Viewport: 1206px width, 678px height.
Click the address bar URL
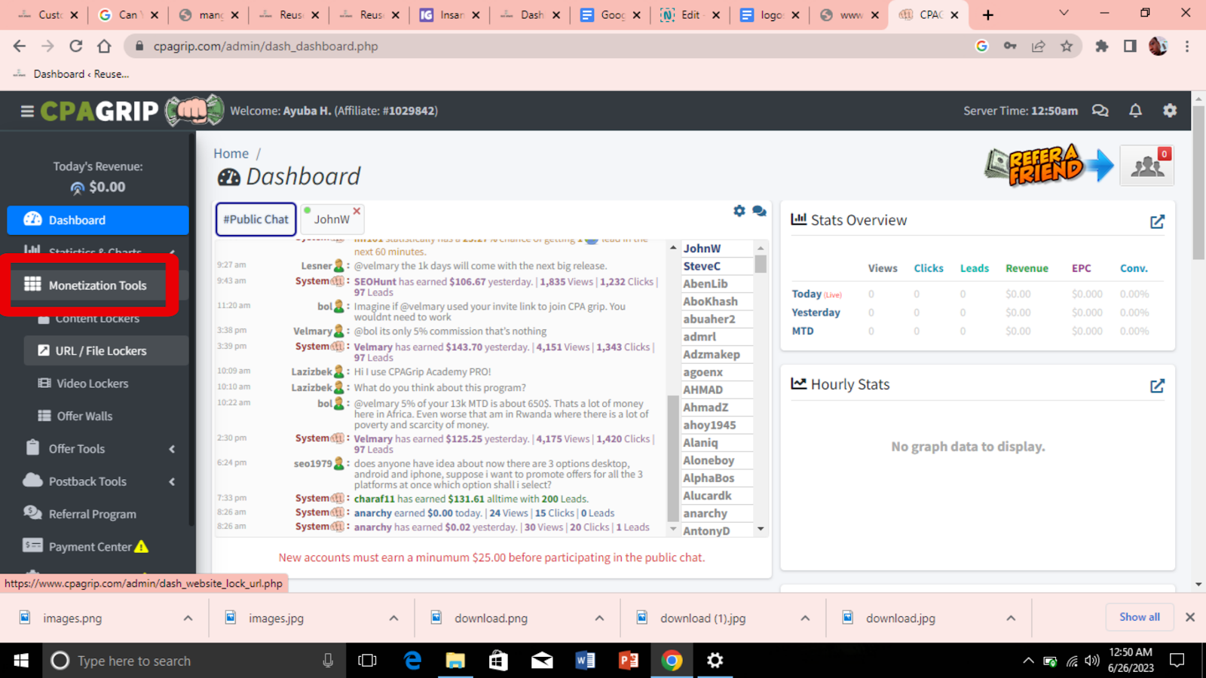pyautogui.click(x=265, y=46)
